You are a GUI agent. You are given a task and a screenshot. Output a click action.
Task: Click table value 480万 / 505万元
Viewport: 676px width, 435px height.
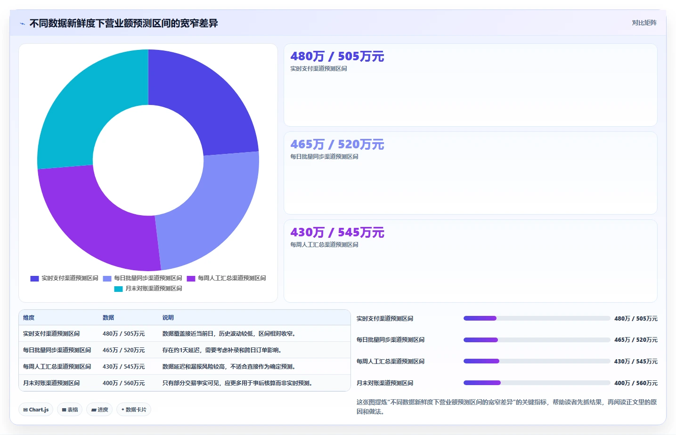click(124, 334)
